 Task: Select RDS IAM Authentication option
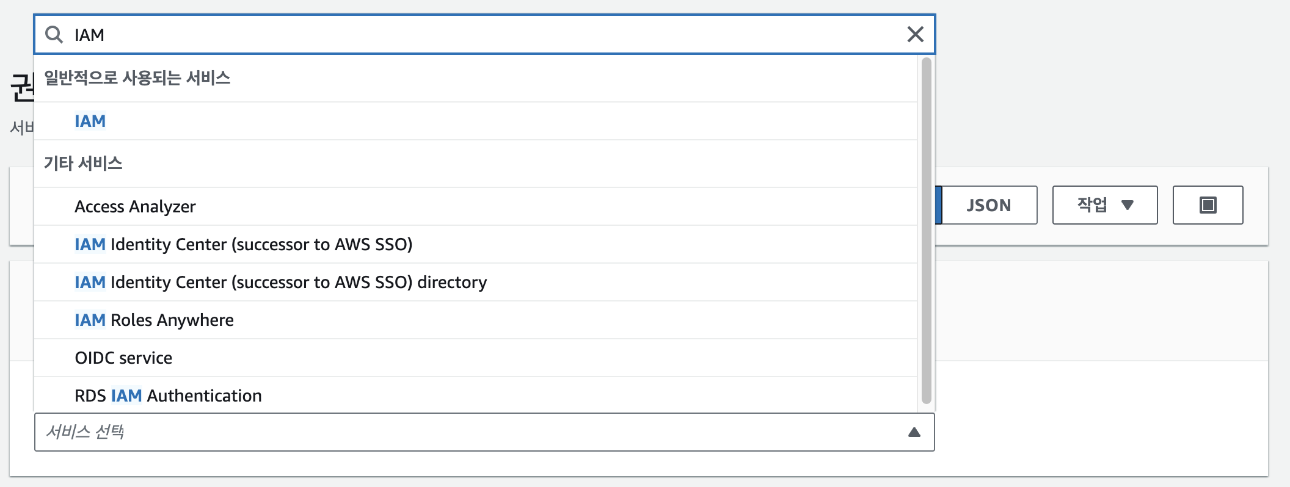(168, 396)
